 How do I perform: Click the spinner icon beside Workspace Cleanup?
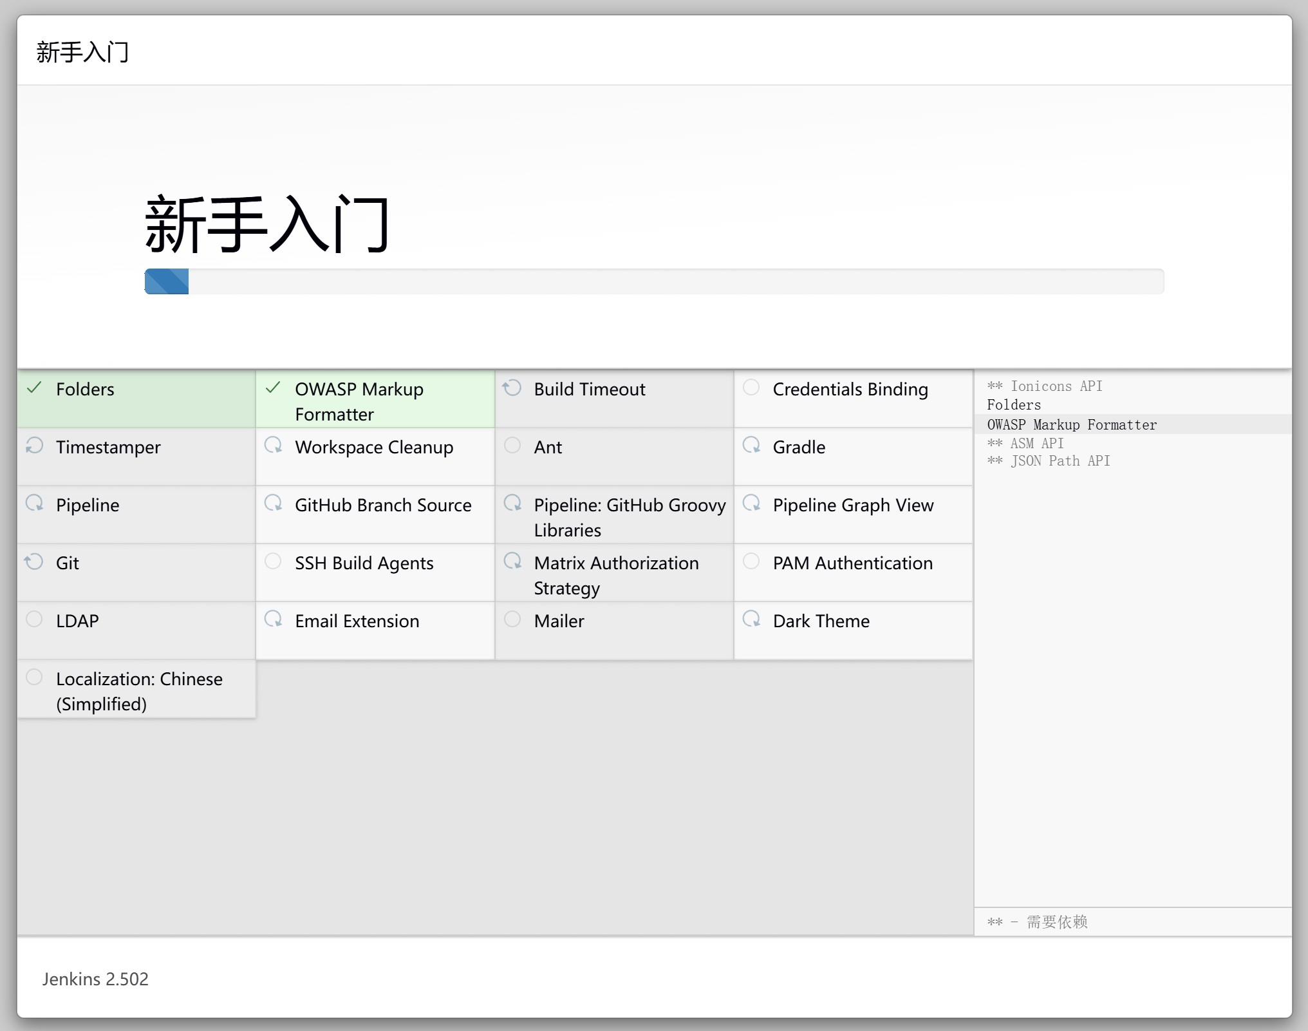(273, 446)
